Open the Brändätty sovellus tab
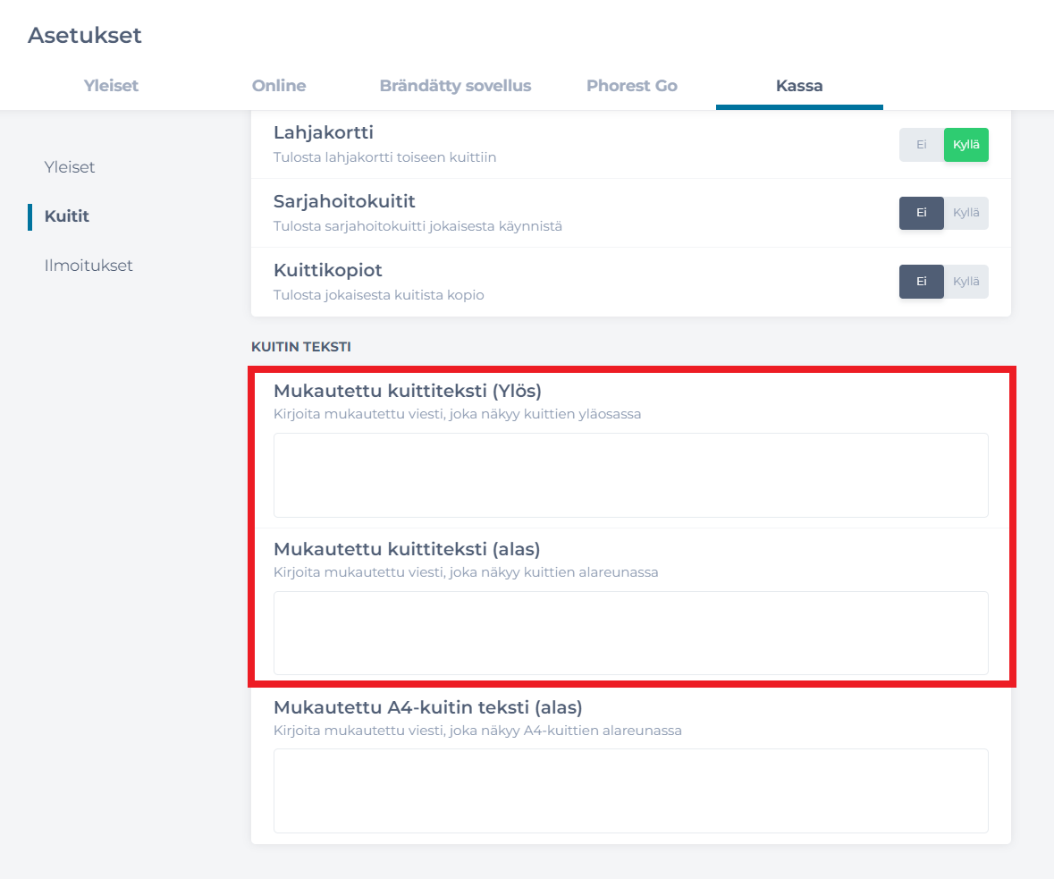 455,86
